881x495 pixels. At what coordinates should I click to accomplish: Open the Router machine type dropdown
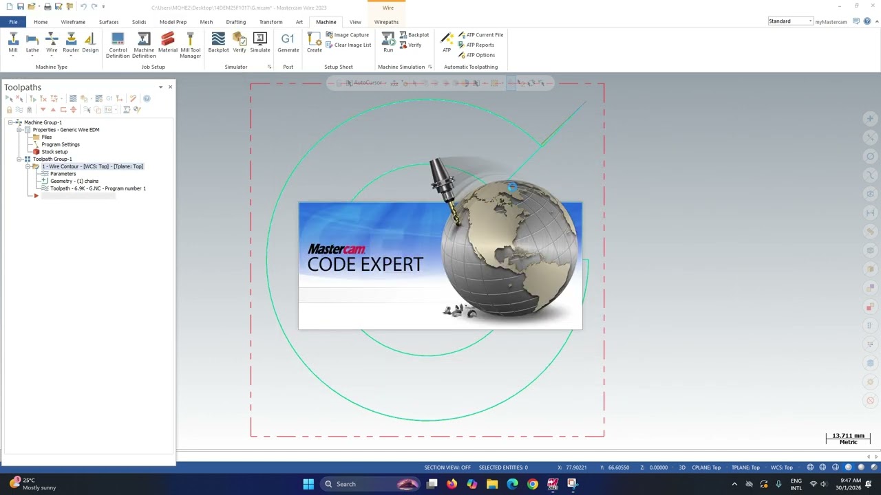tap(71, 44)
